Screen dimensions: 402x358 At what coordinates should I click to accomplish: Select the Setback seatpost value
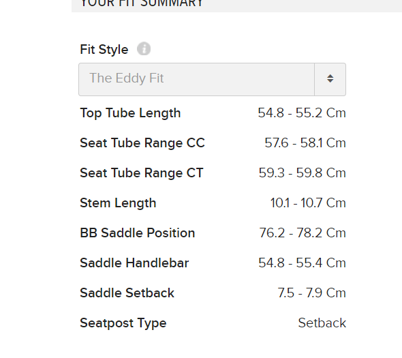click(322, 323)
